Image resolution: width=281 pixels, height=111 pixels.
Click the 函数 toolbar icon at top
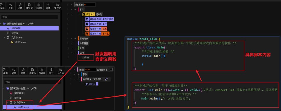[x=20, y=6]
